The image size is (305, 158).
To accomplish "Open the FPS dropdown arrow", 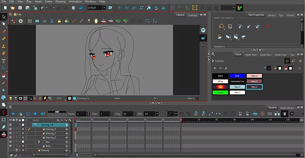I will pos(157,114).
